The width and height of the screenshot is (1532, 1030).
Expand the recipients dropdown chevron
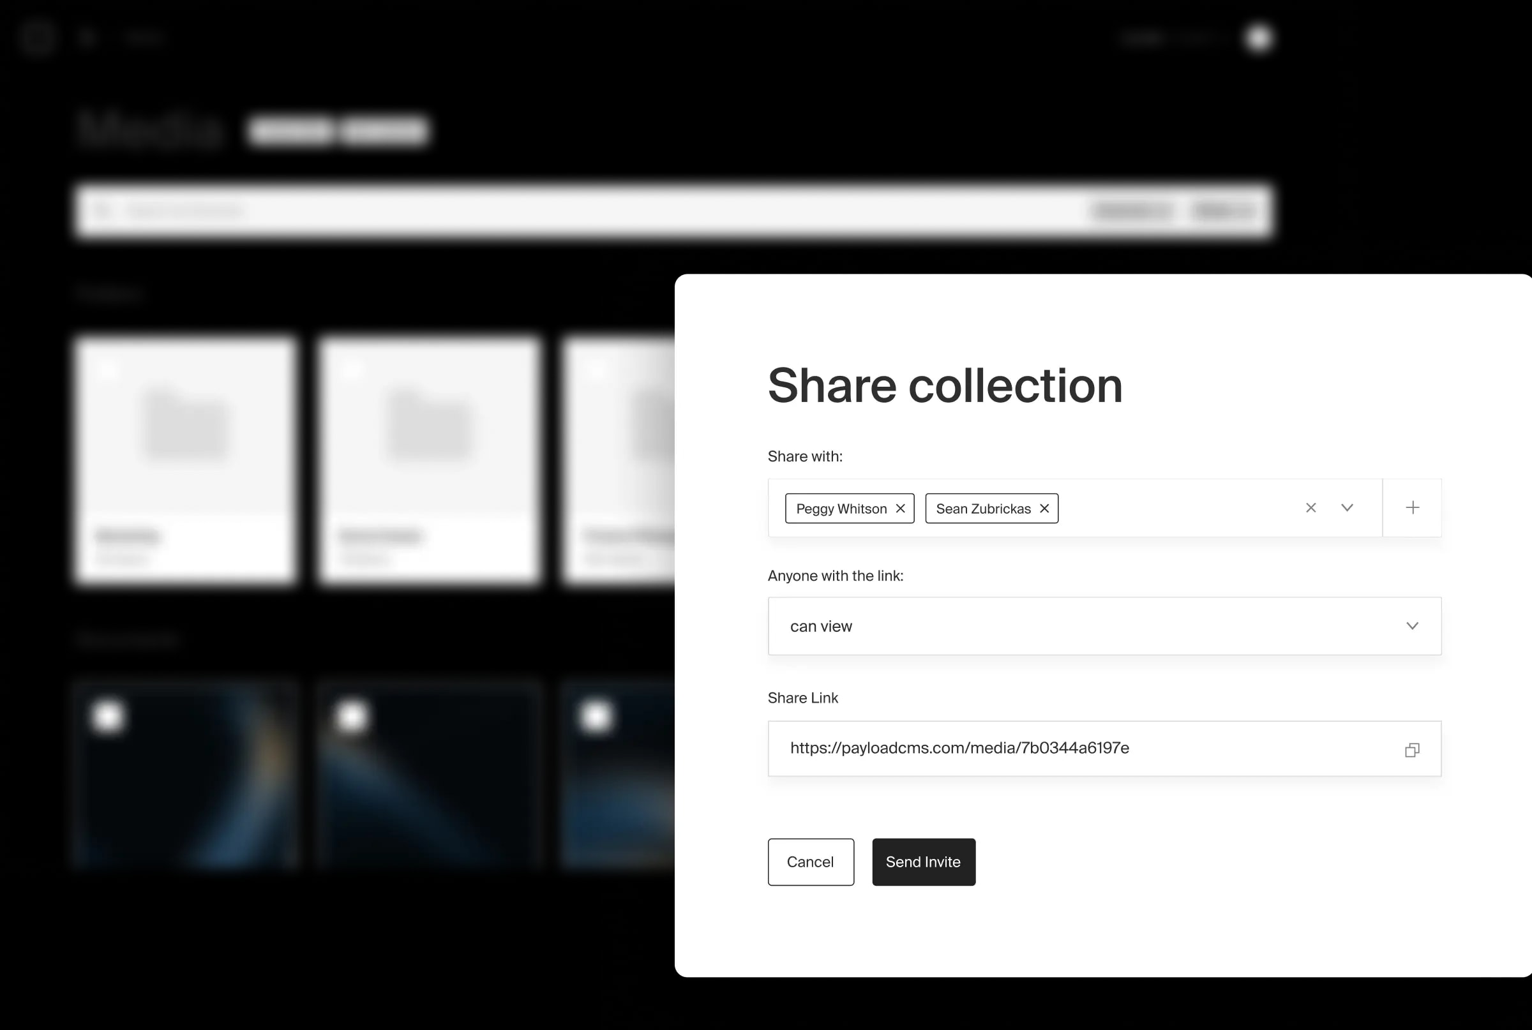1348,507
